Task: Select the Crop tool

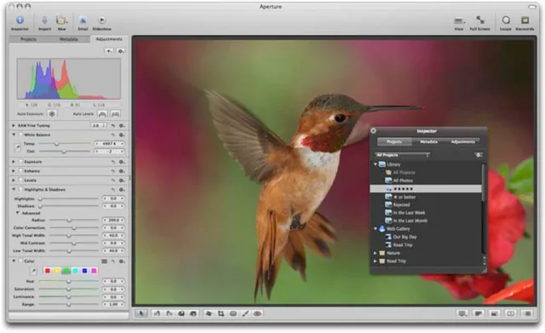Action: pyautogui.click(x=221, y=313)
